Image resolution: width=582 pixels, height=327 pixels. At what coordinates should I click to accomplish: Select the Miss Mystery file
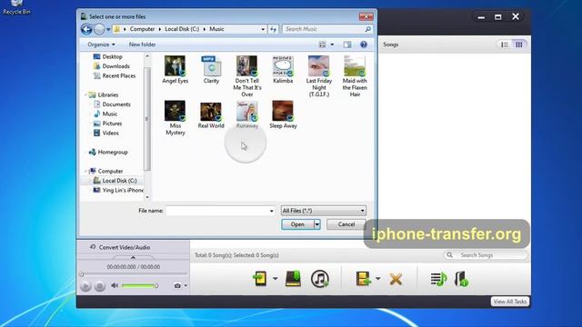point(176,118)
